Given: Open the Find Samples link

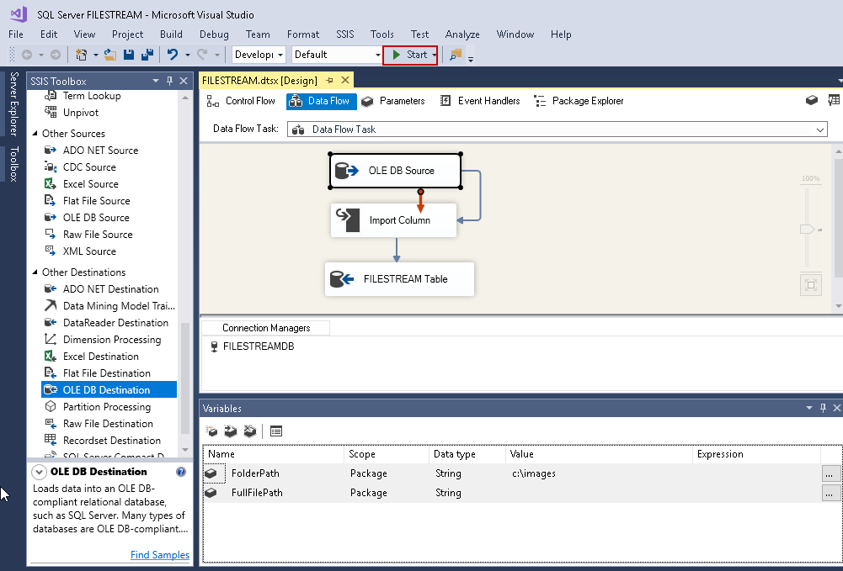Looking at the screenshot, I should (160, 555).
